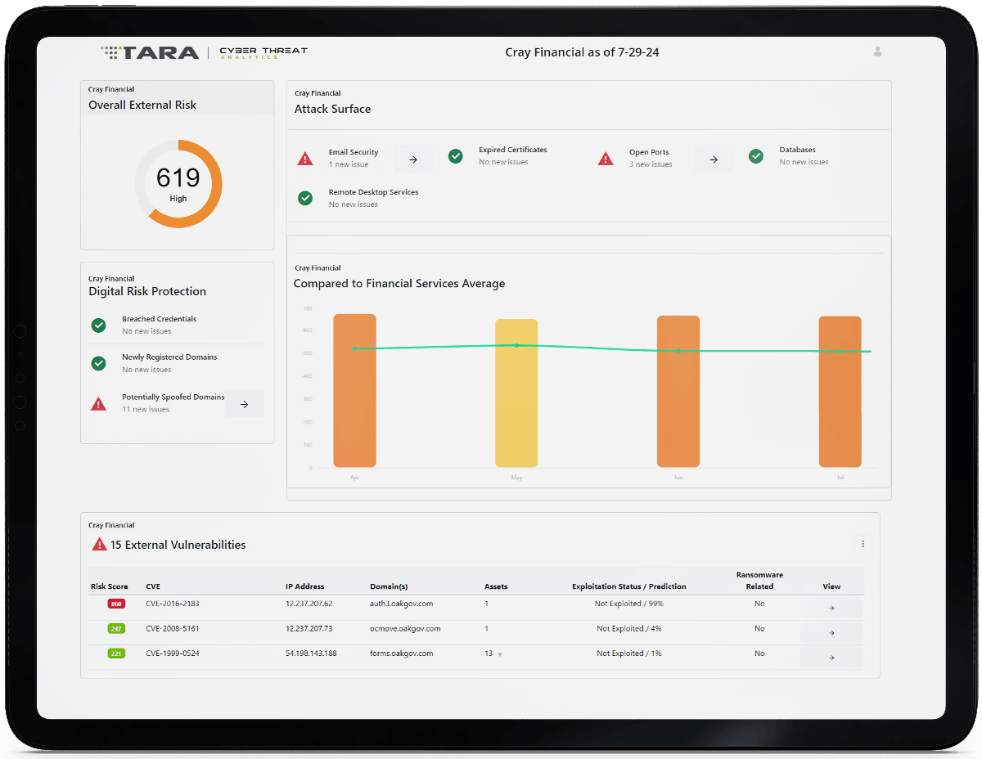Click the TARA Cyber Threat Analytics logo
This screenshot has height=759, width=982.
[x=204, y=52]
